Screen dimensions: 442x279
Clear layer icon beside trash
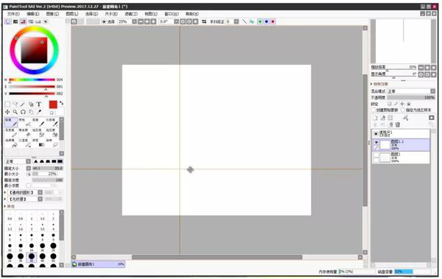pyautogui.click(x=390, y=124)
